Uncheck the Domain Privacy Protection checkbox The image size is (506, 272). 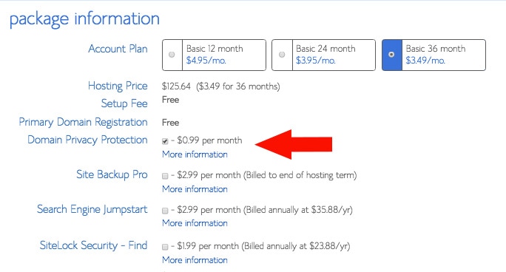165,141
